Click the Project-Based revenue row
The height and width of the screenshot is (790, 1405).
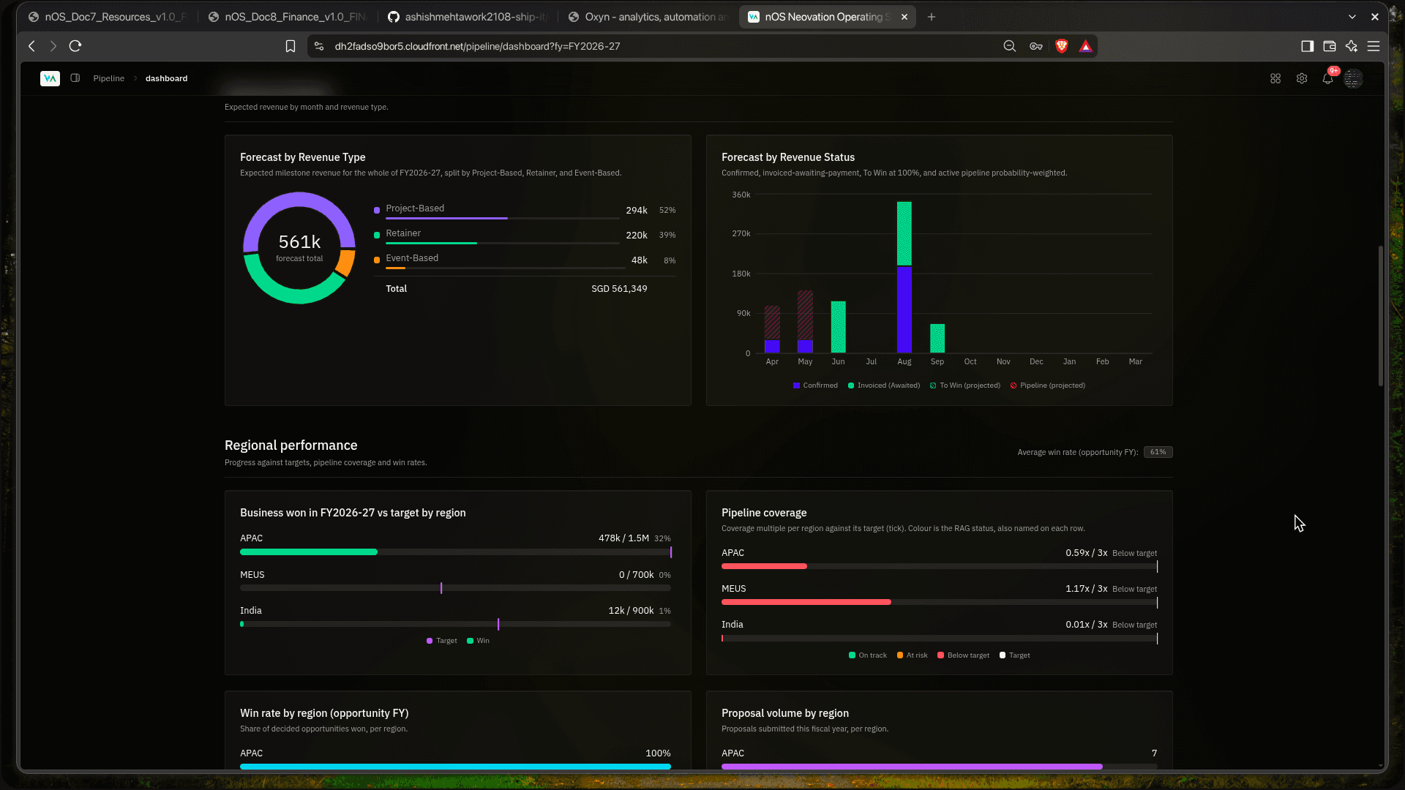[525, 210]
